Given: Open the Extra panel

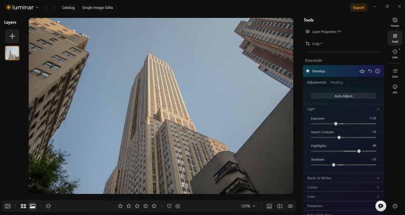Looking at the screenshot, I should 394,73.
